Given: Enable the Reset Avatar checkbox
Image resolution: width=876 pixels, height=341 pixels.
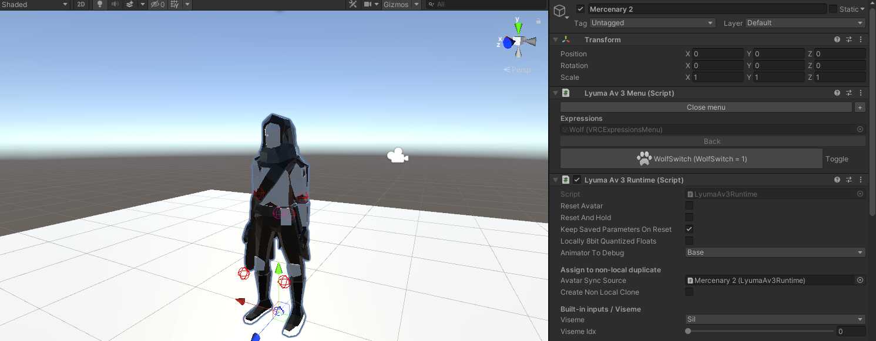Looking at the screenshot, I should tap(689, 206).
